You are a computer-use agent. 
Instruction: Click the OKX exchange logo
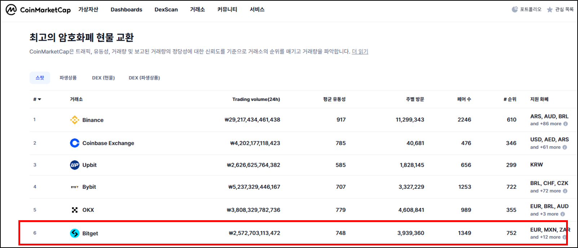[75, 210]
